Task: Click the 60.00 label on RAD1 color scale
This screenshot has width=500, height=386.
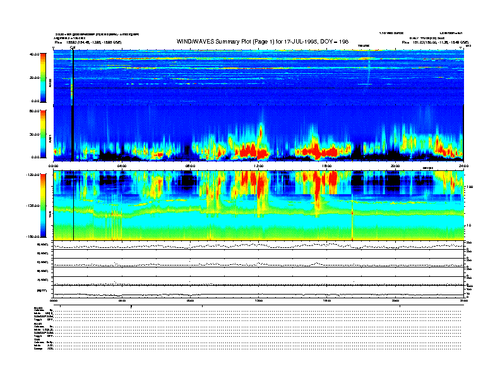Action: [x=34, y=111]
